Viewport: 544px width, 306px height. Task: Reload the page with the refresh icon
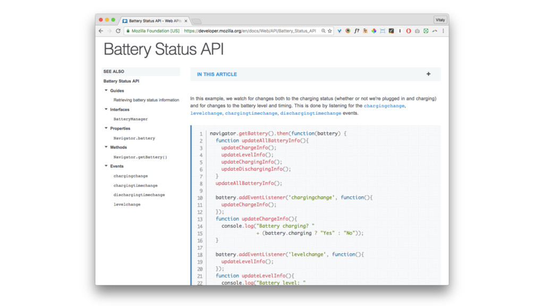pos(118,31)
